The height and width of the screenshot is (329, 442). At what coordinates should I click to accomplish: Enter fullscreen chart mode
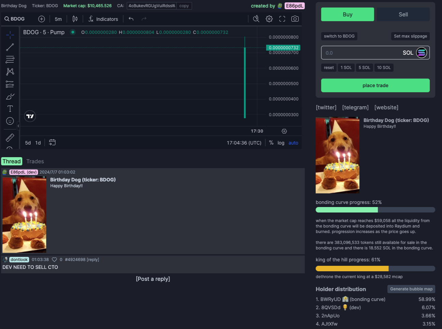(x=282, y=19)
